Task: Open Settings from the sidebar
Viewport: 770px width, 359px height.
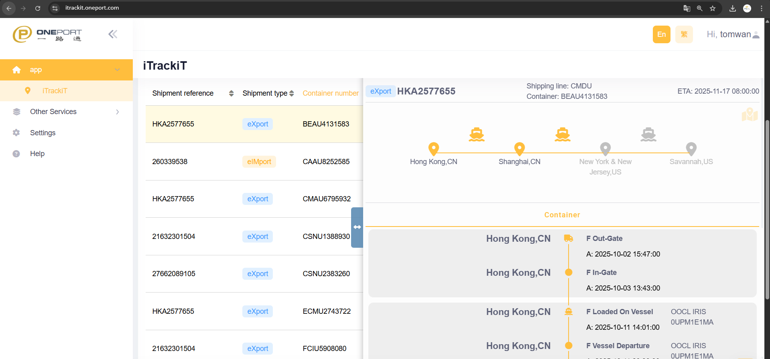Action: [x=43, y=133]
